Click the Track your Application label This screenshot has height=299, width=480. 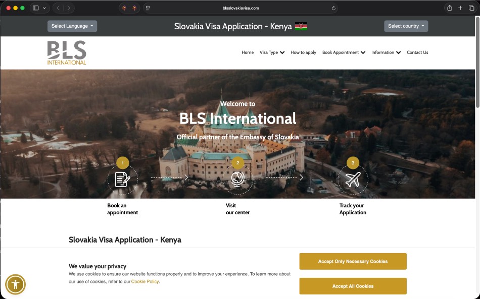tap(353, 209)
